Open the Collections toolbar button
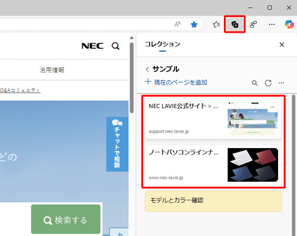The width and height of the screenshot is (297, 236). pos(235,24)
